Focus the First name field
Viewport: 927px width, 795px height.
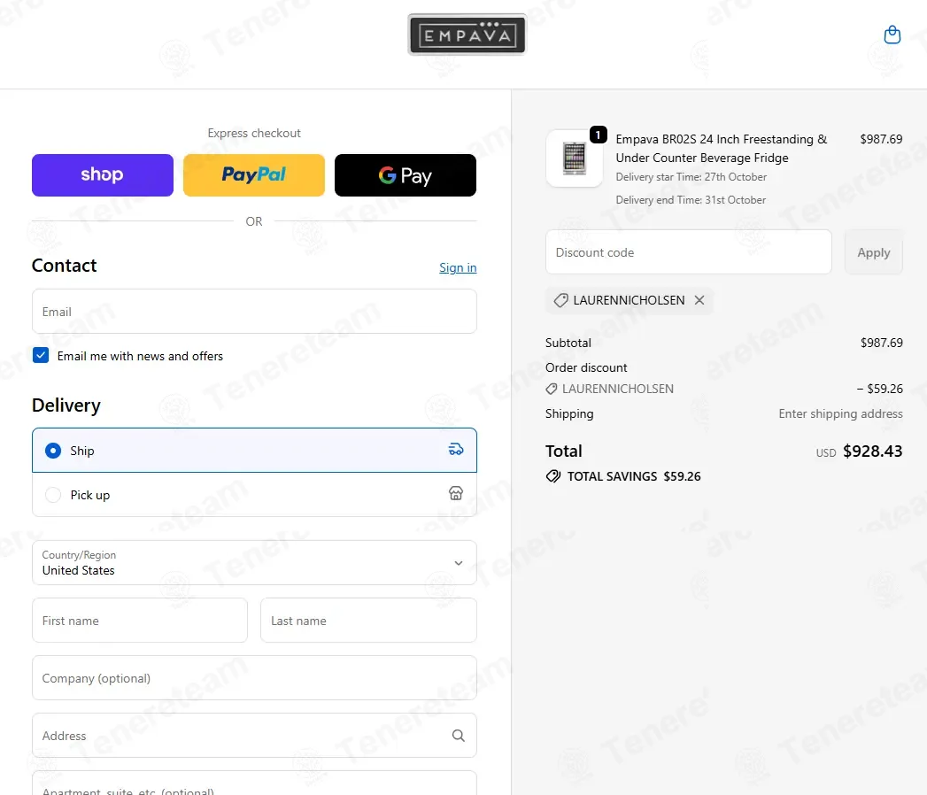(x=140, y=620)
